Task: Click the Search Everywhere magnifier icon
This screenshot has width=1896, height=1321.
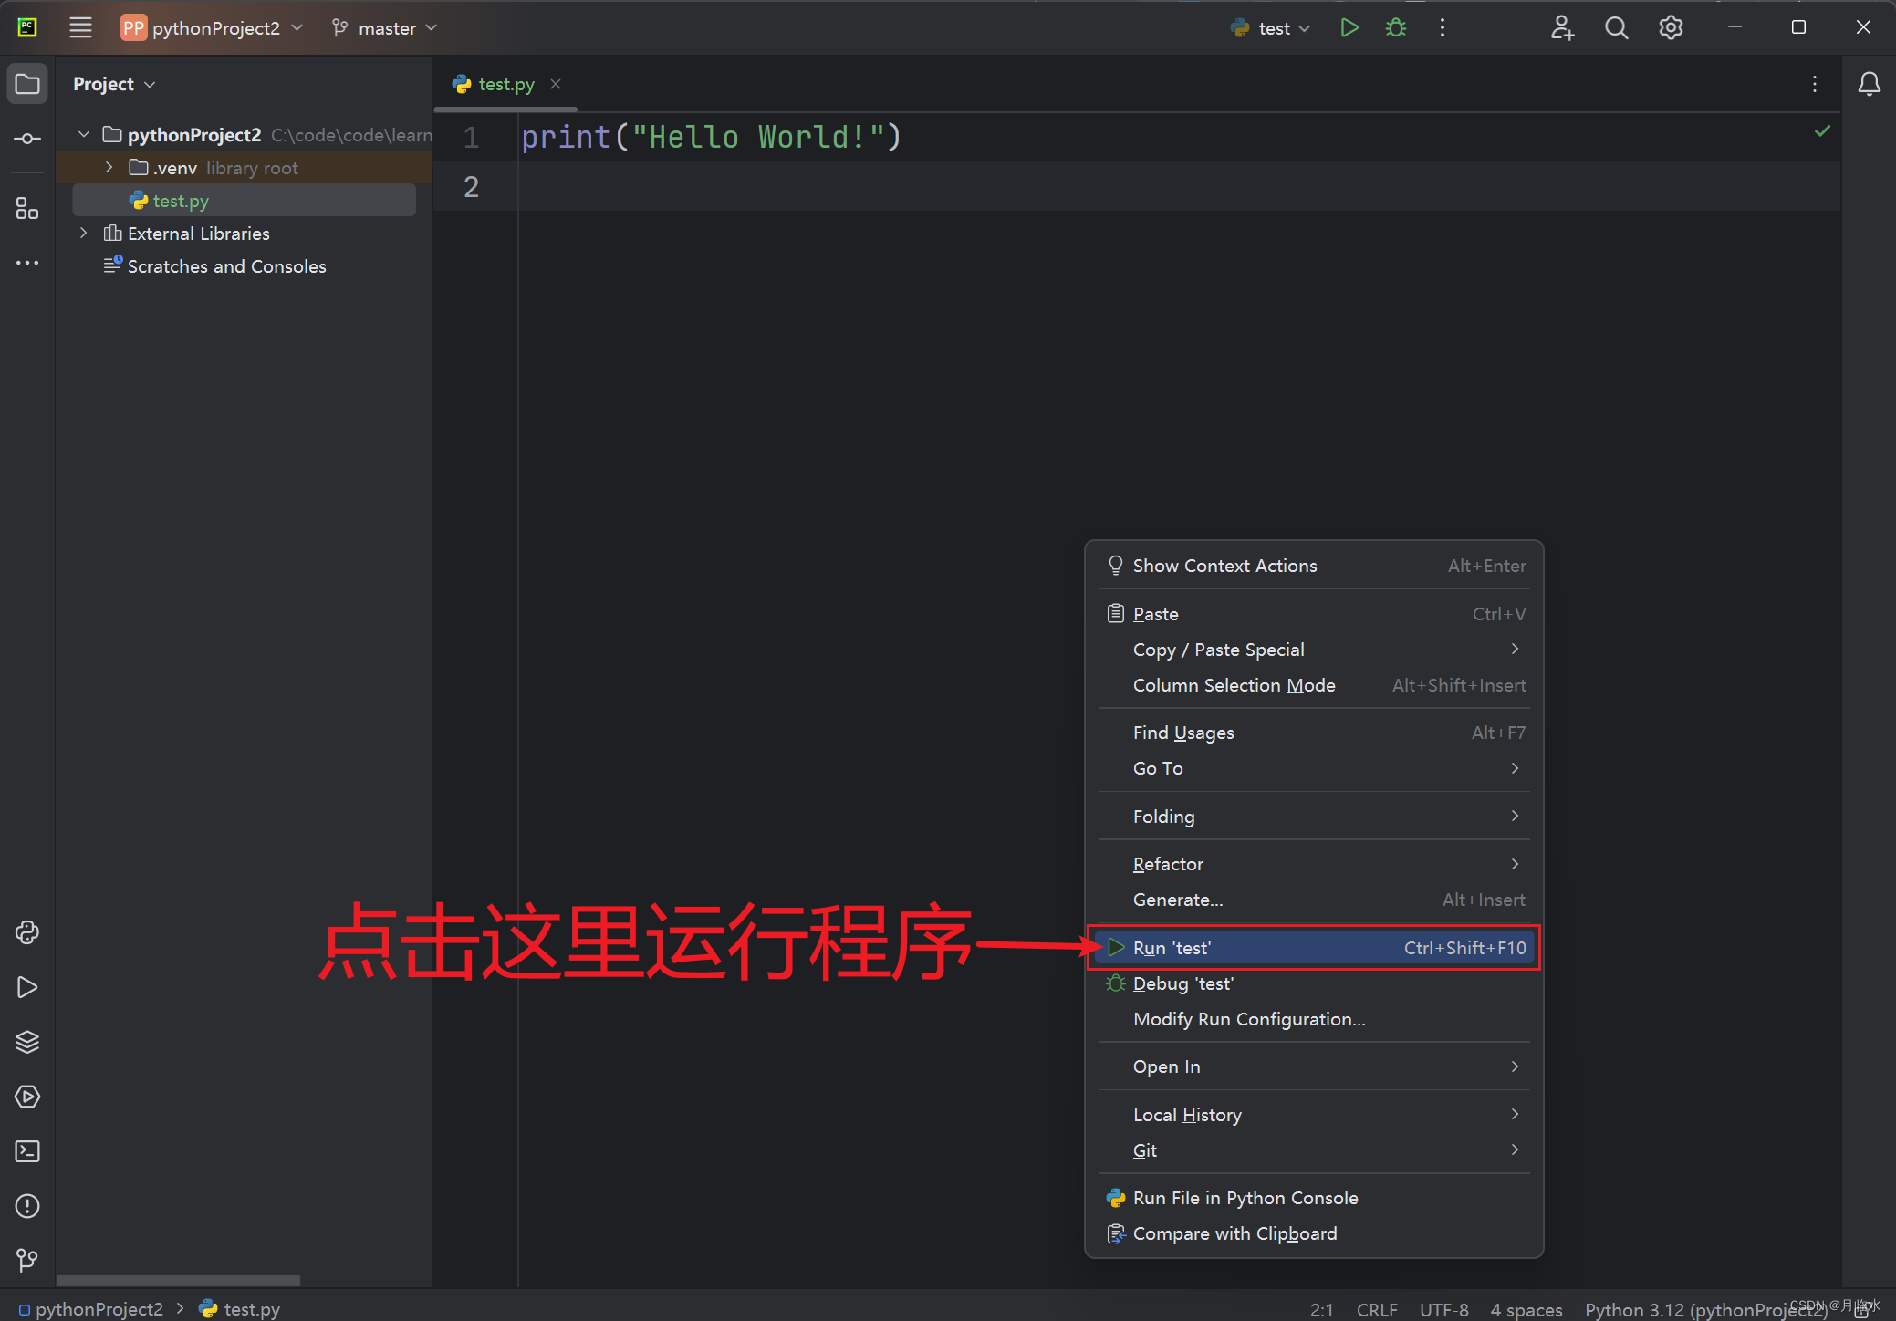Action: pos(1616,27)
